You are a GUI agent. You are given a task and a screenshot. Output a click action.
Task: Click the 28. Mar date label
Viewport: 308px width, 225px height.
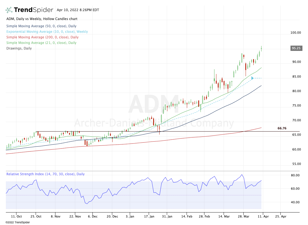click(244, 216)
